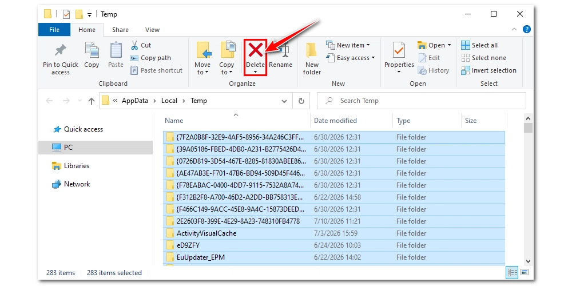Screen dimensions: 572x286
Task: Delete selected items with red X
Action: [255, 50]
